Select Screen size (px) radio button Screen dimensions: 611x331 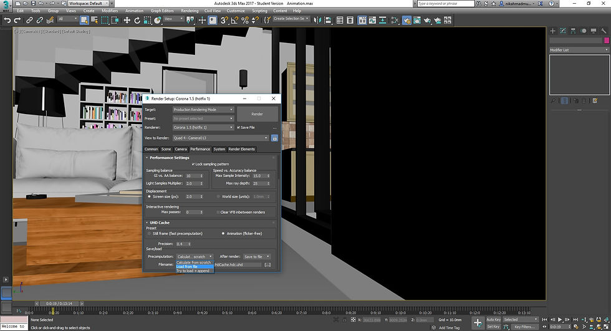click(x=149, y=196)
